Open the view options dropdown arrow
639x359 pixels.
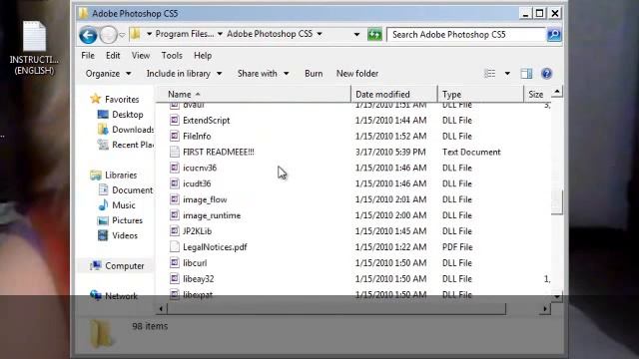coord(507,74)
